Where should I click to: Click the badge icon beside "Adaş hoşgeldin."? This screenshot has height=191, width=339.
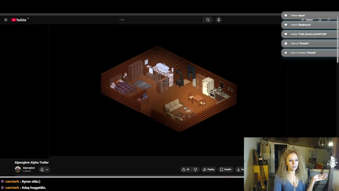(2, 188)
